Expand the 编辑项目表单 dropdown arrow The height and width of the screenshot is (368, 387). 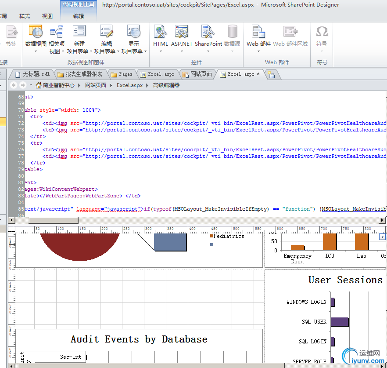coord(118,51)
